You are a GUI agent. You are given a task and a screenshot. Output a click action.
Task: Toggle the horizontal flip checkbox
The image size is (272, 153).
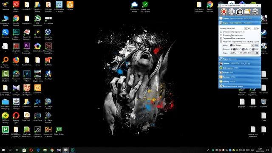221,32
